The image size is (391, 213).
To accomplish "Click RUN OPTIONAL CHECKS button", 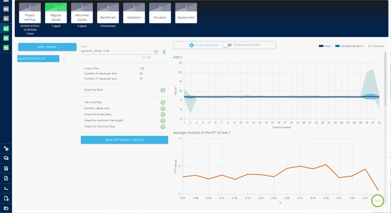I will pos(124,140).
